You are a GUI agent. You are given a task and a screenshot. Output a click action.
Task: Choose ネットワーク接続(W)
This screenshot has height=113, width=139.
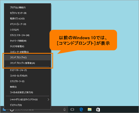coord(28,41)
